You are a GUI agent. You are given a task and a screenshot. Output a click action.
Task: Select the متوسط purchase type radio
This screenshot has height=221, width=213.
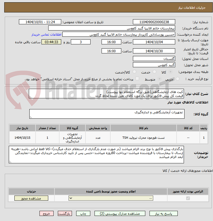point(159,79)
